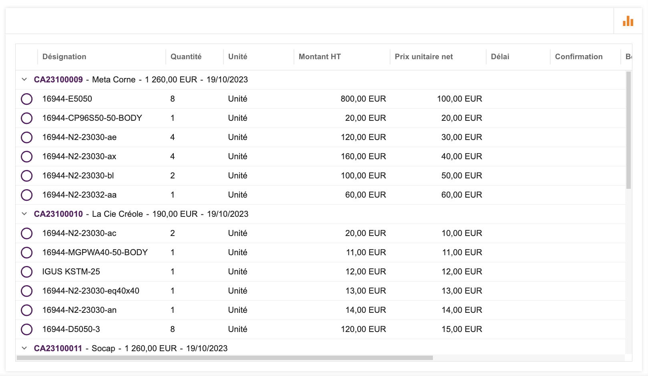Click the Quantité column header
The width and height of the screenshot is (648, 376).
186,57
